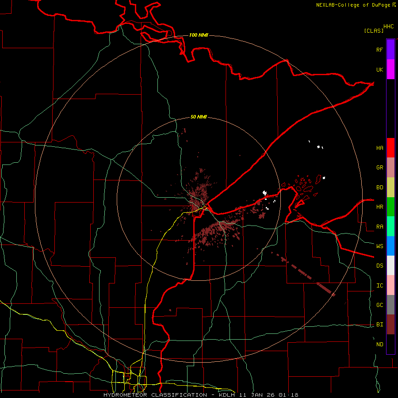398x398 pixels.
Task: Pick the dark green HR legend swatch
Action: tap(390, 207)
